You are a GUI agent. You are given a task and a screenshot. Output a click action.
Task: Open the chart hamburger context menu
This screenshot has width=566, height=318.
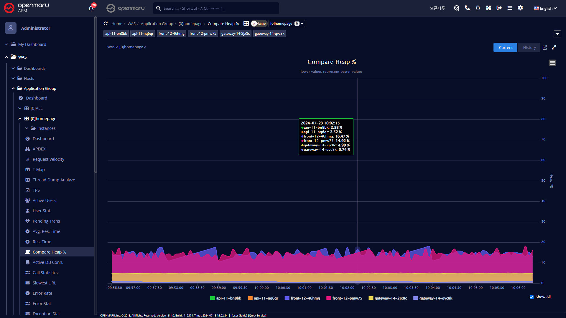pyautogui.click(x=552, y=63)
